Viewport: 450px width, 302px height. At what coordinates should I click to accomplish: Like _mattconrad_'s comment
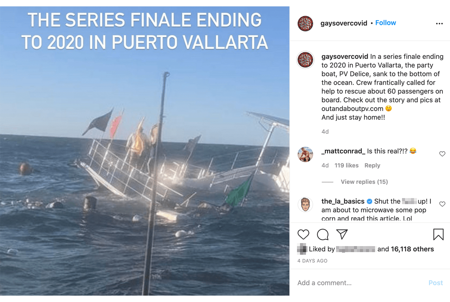point(442,154)
